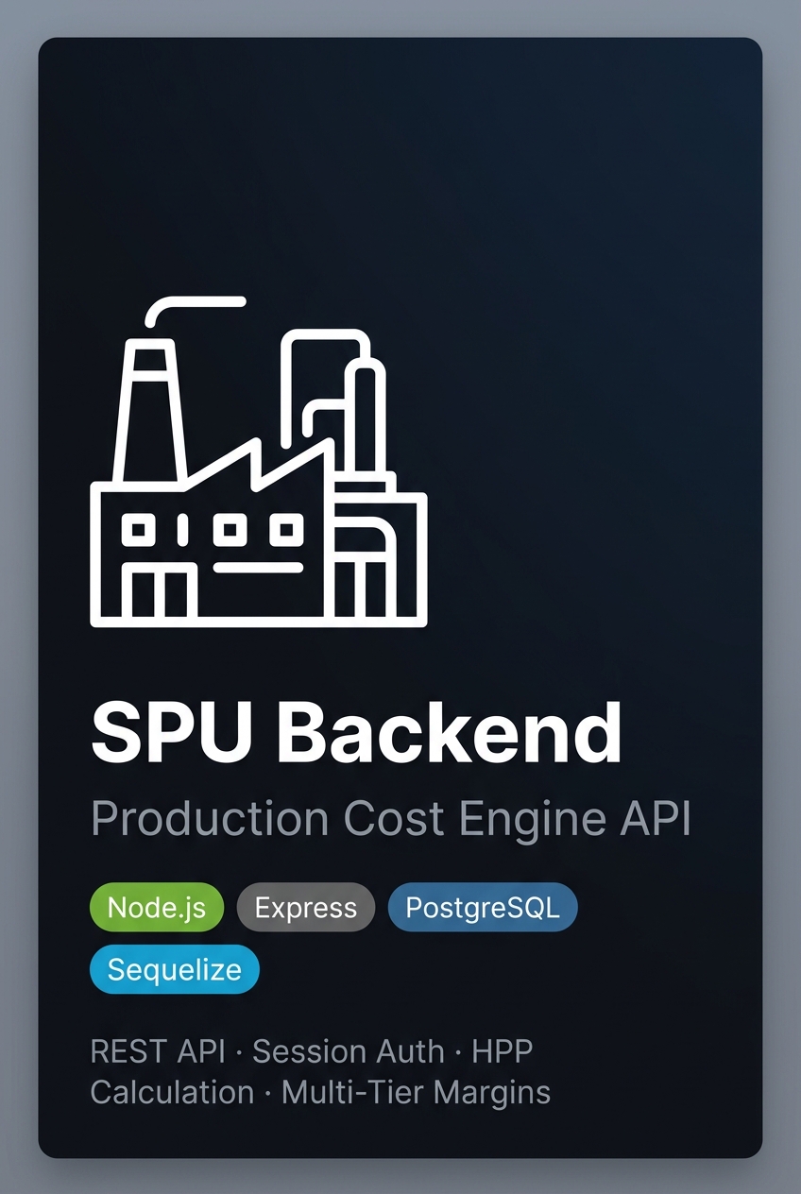Select the Express tag
This screenshot has height=1194, width=801.
(306, 908)
